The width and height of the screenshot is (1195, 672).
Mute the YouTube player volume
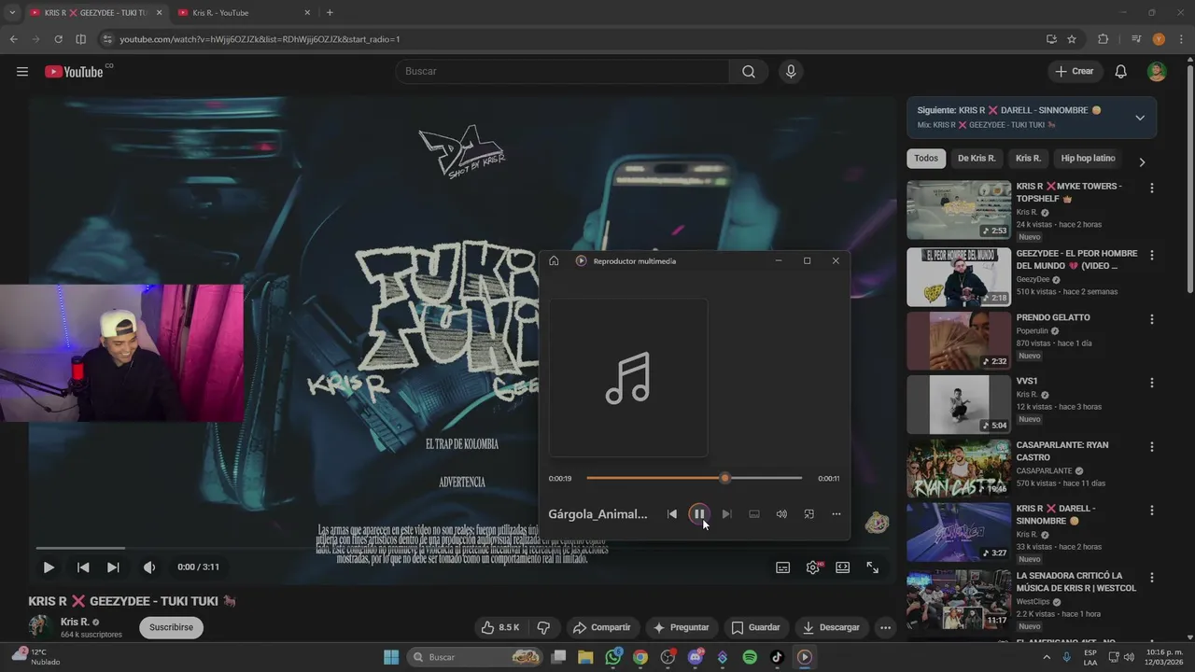click(x=149, y=567)
